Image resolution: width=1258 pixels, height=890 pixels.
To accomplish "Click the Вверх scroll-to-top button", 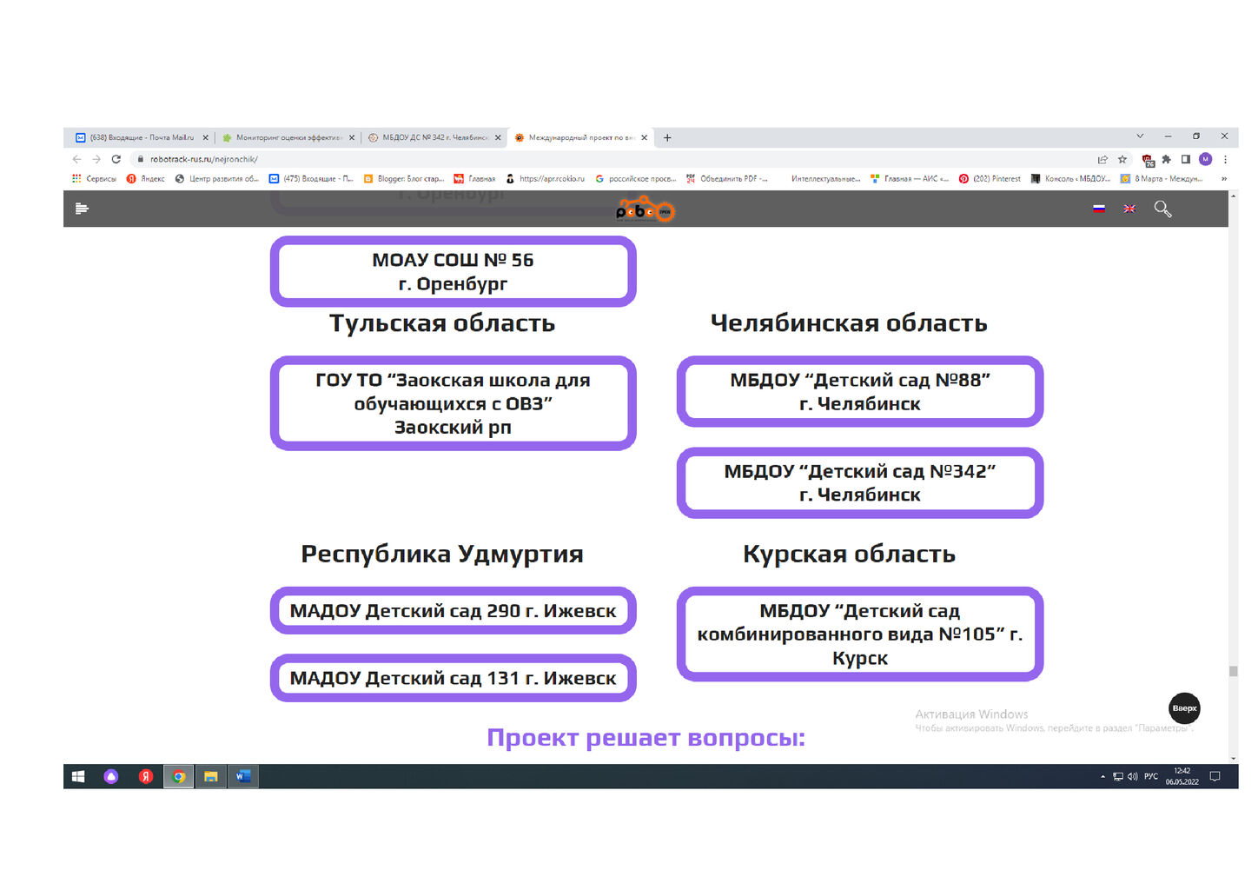I will [x=1184, y=708].
